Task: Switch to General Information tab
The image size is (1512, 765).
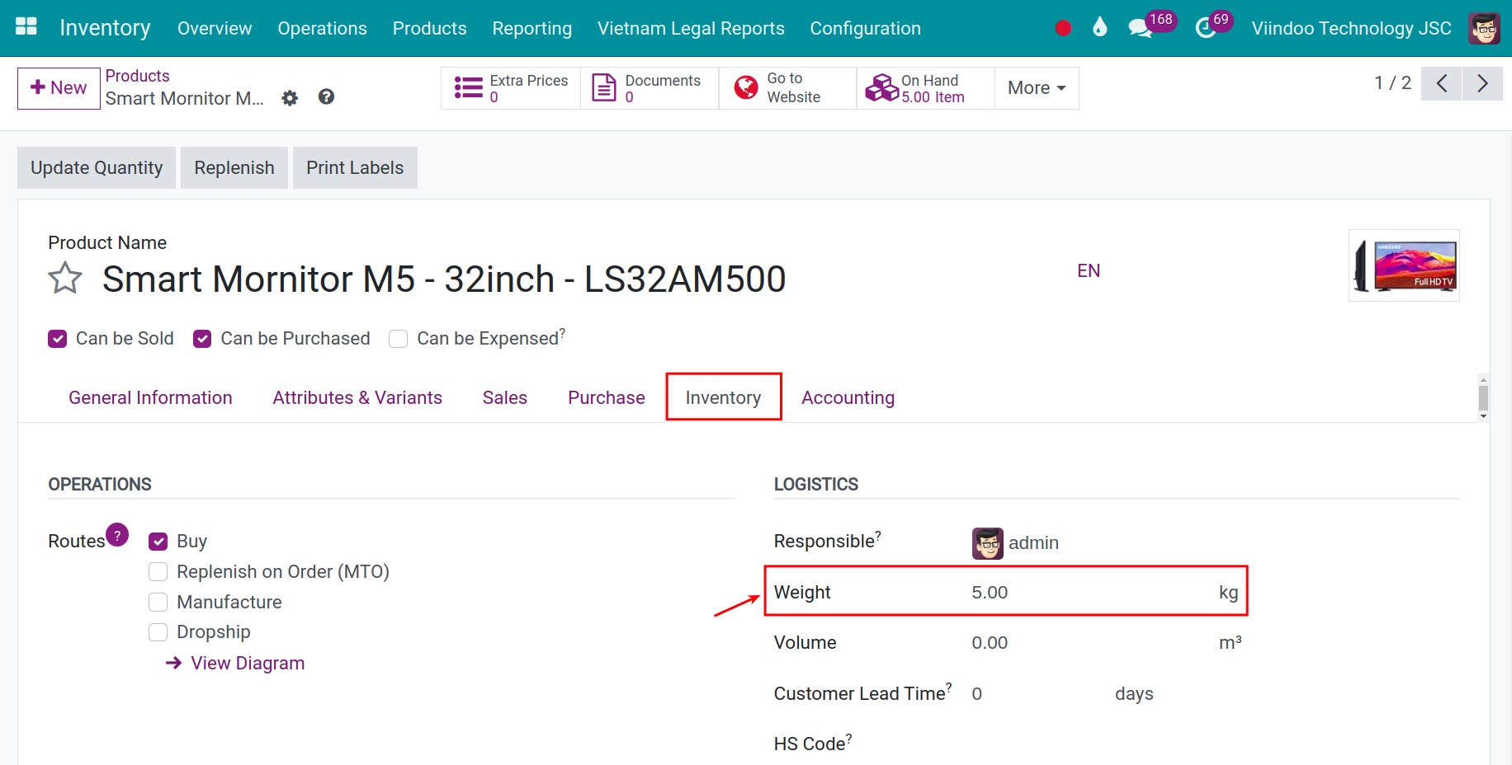Action: pos(150,397)
